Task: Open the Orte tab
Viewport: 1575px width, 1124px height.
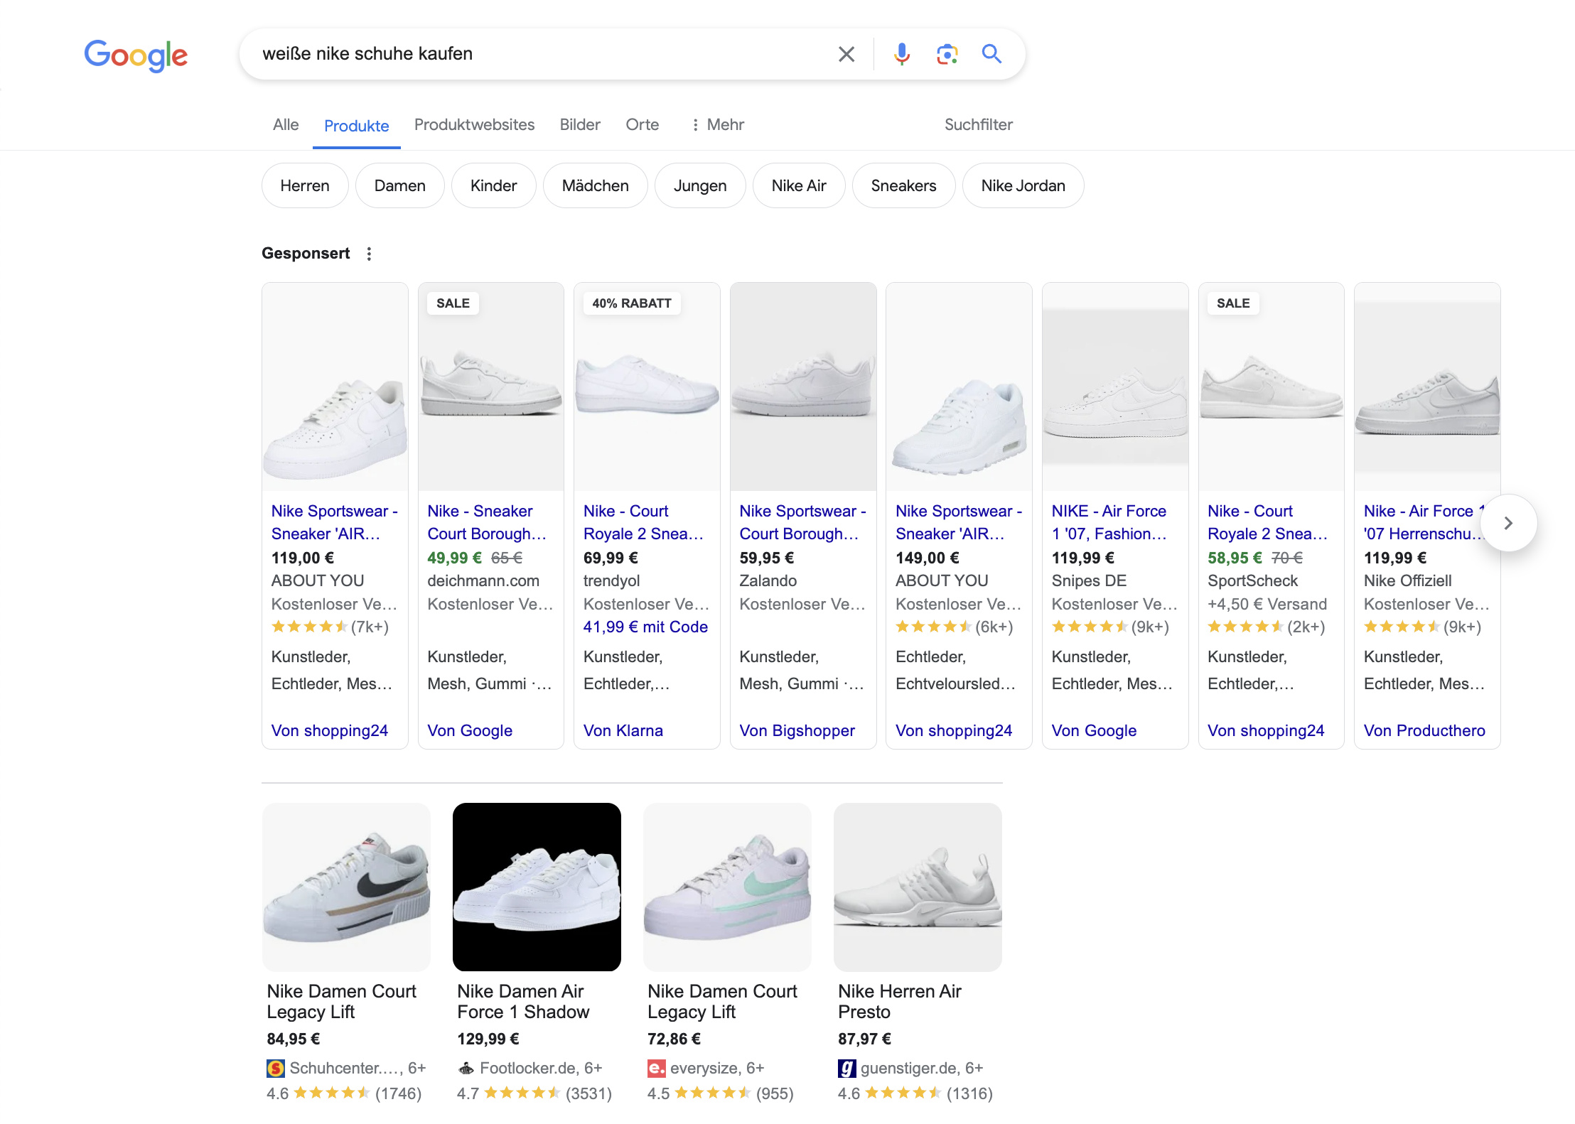Action: click(x=642, y=124)
